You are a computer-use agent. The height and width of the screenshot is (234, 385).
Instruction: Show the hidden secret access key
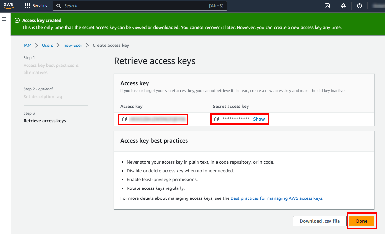[259, 119]
